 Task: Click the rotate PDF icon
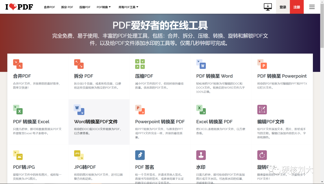[262, 155]
